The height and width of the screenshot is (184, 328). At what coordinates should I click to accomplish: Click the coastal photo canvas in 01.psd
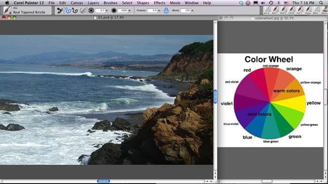(x=106, y=99)
